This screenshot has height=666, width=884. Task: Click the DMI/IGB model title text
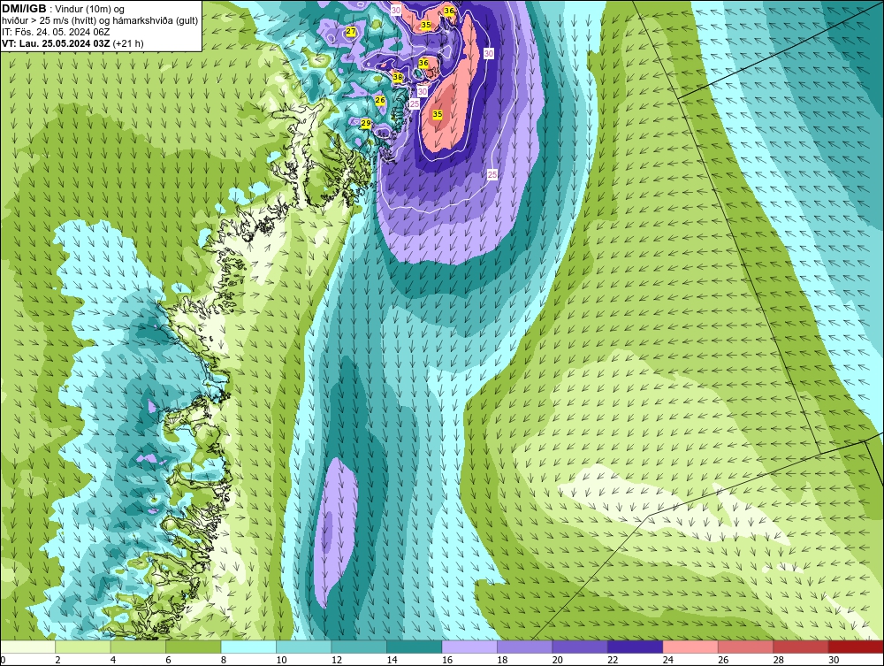[x=24, y=9]
